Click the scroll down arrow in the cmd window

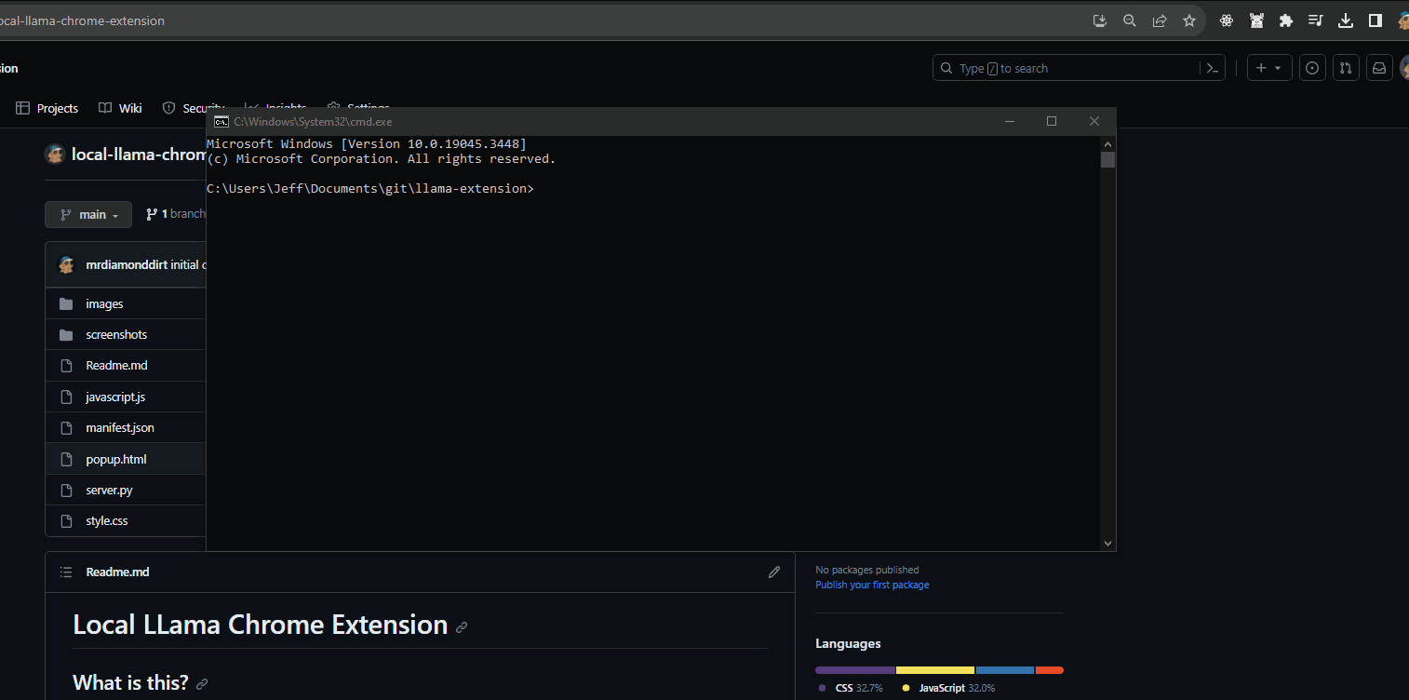click(x=1107, y=543)
